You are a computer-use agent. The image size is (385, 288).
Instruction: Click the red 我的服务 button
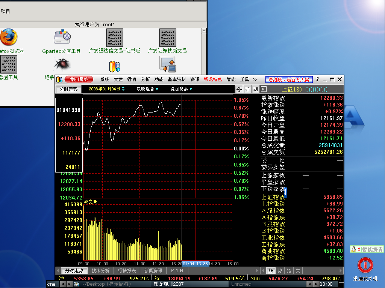coord(79,79)
